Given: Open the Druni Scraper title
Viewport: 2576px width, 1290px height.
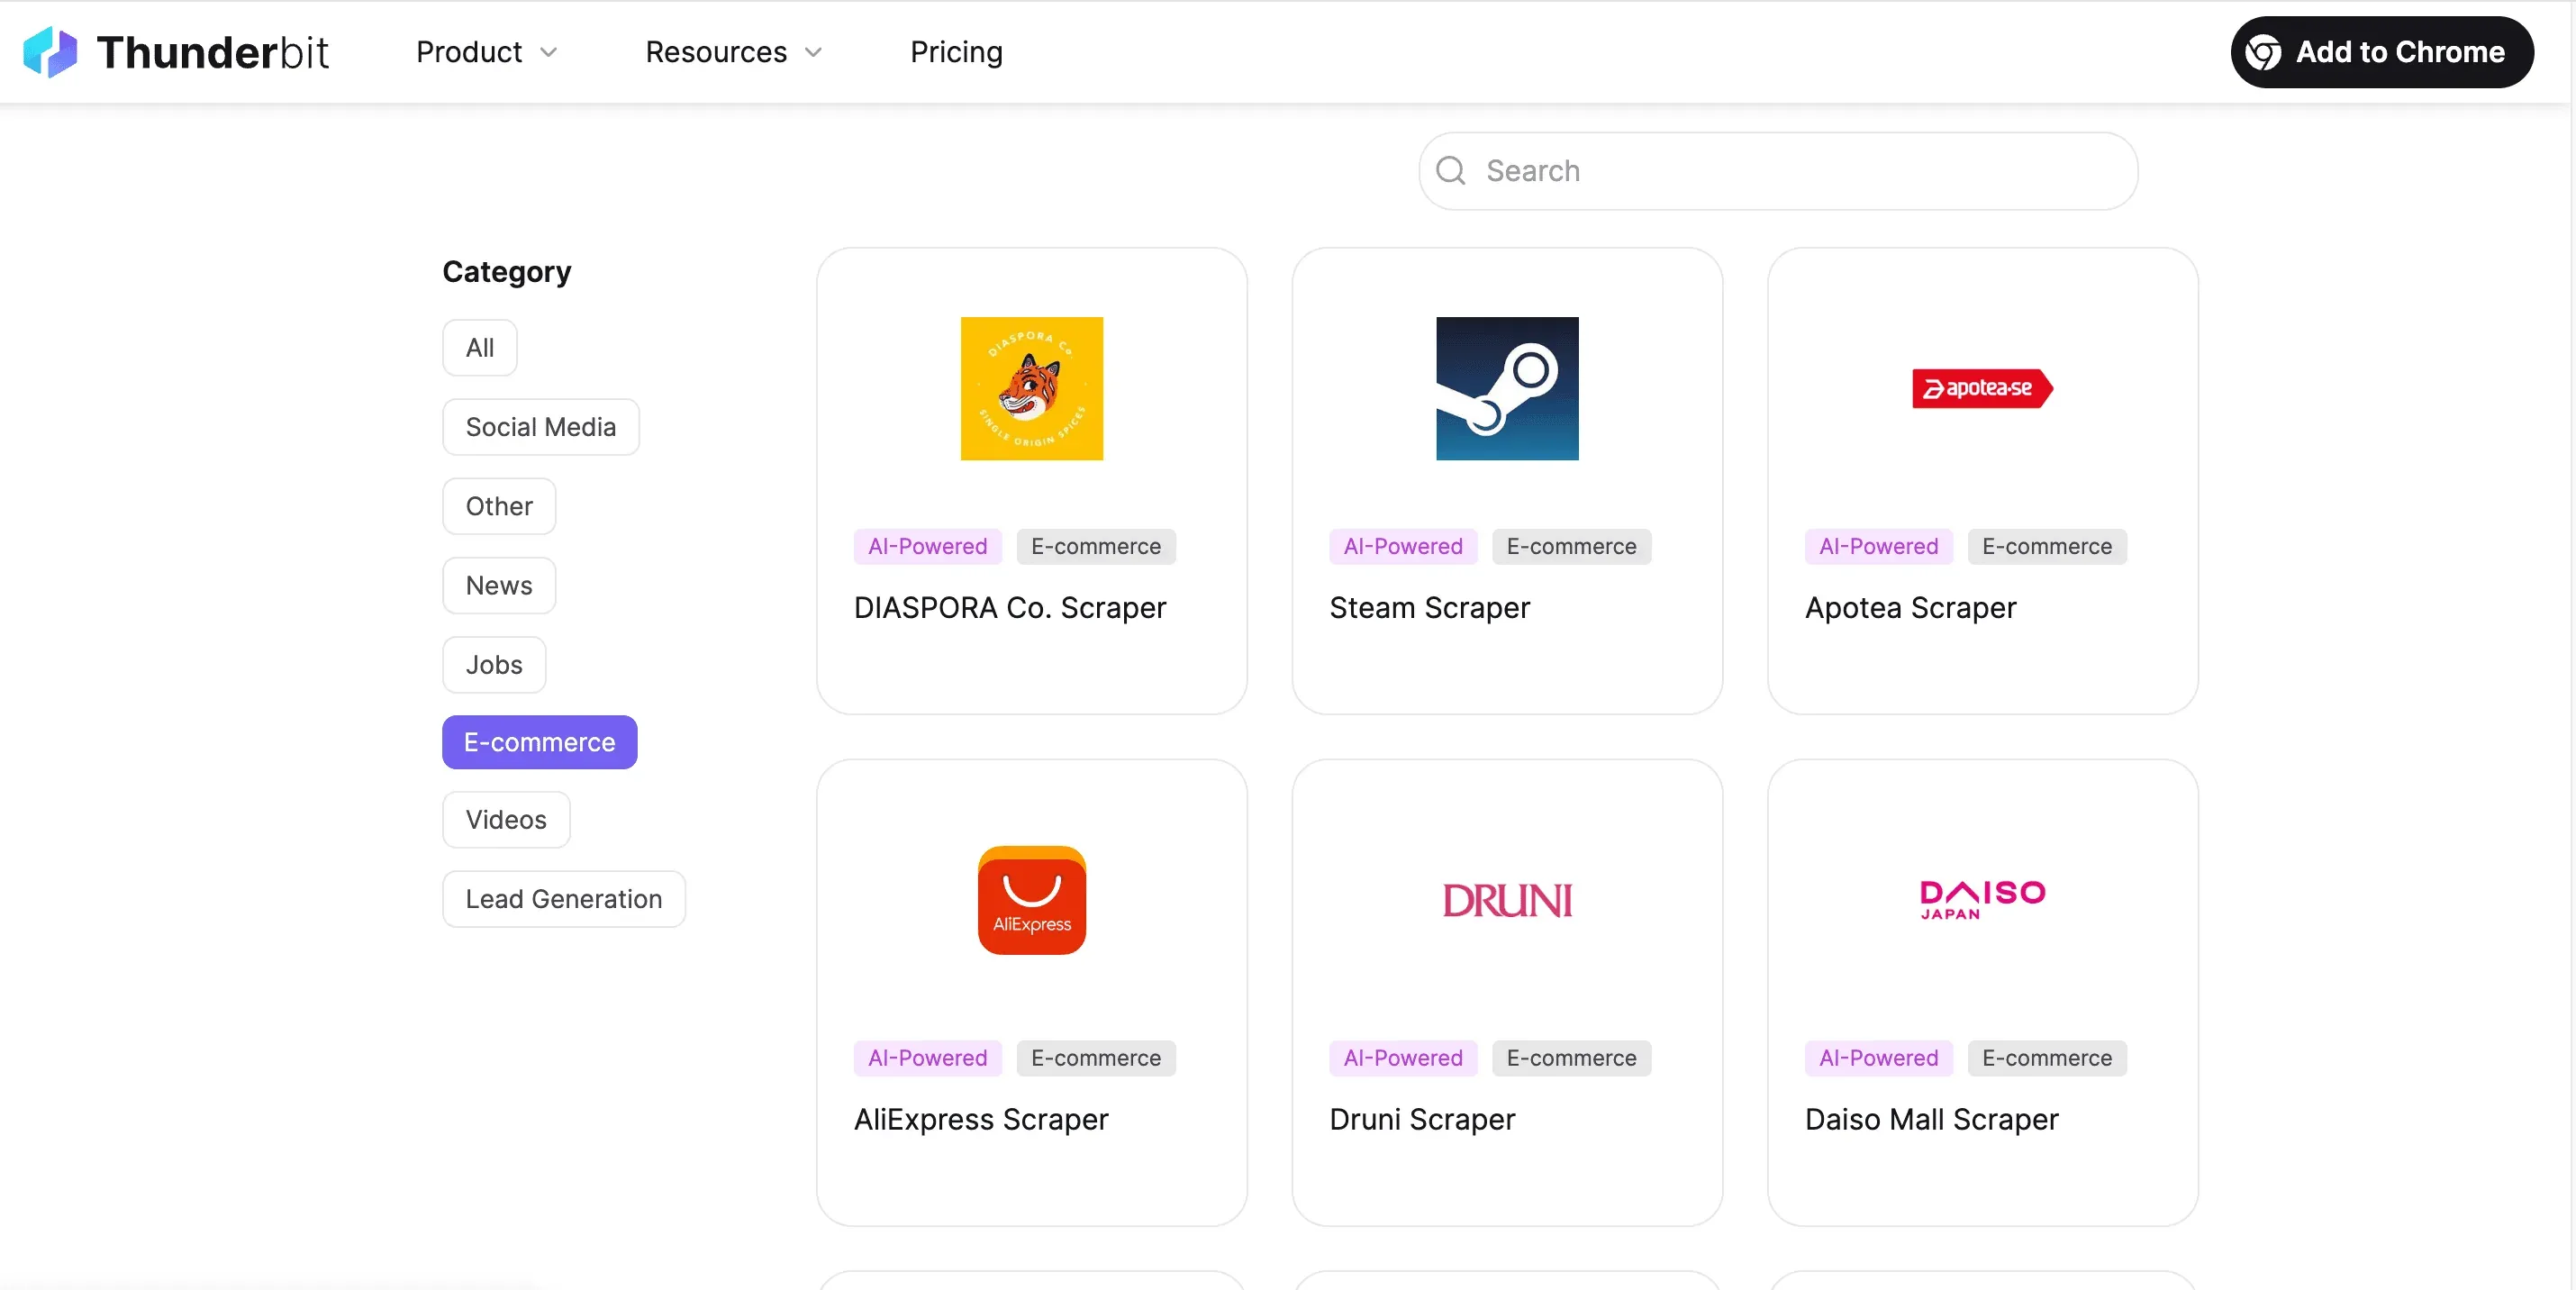Looking at the screenshot, I should (x=1422, y=1119).
